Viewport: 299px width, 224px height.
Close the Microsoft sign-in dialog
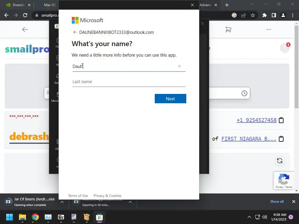click(192, 5)
